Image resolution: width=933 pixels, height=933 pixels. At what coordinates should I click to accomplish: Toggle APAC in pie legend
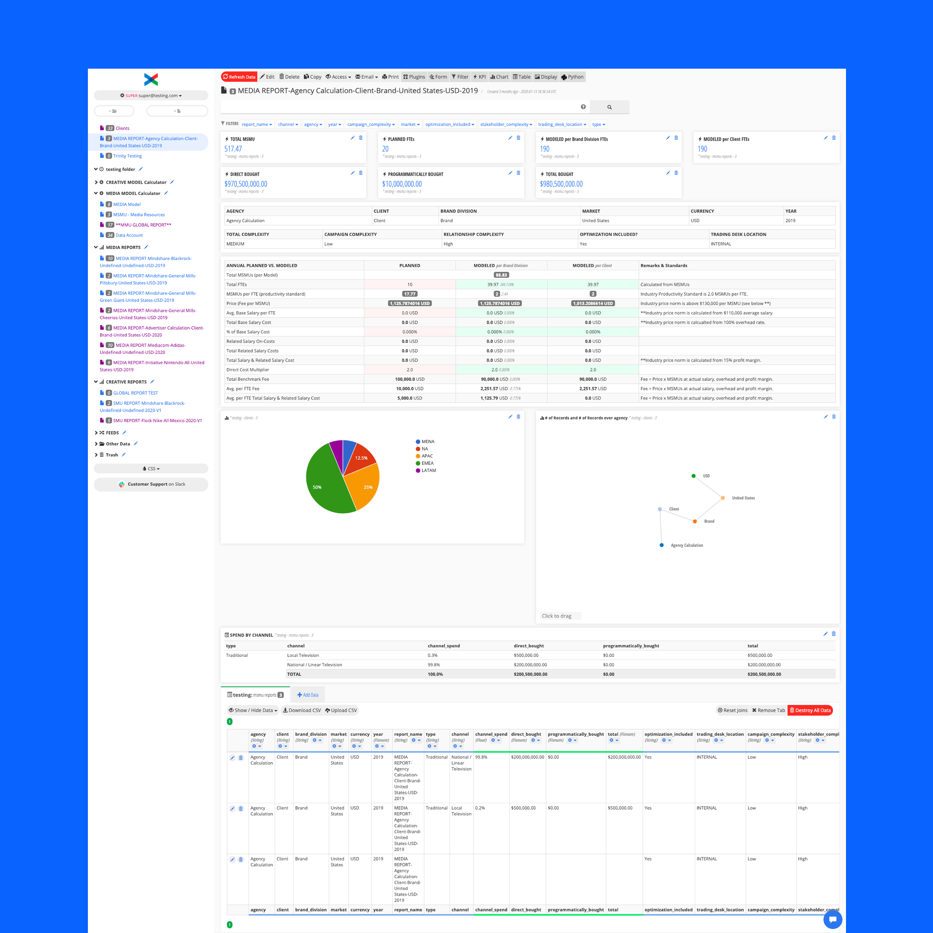point(424,456)
